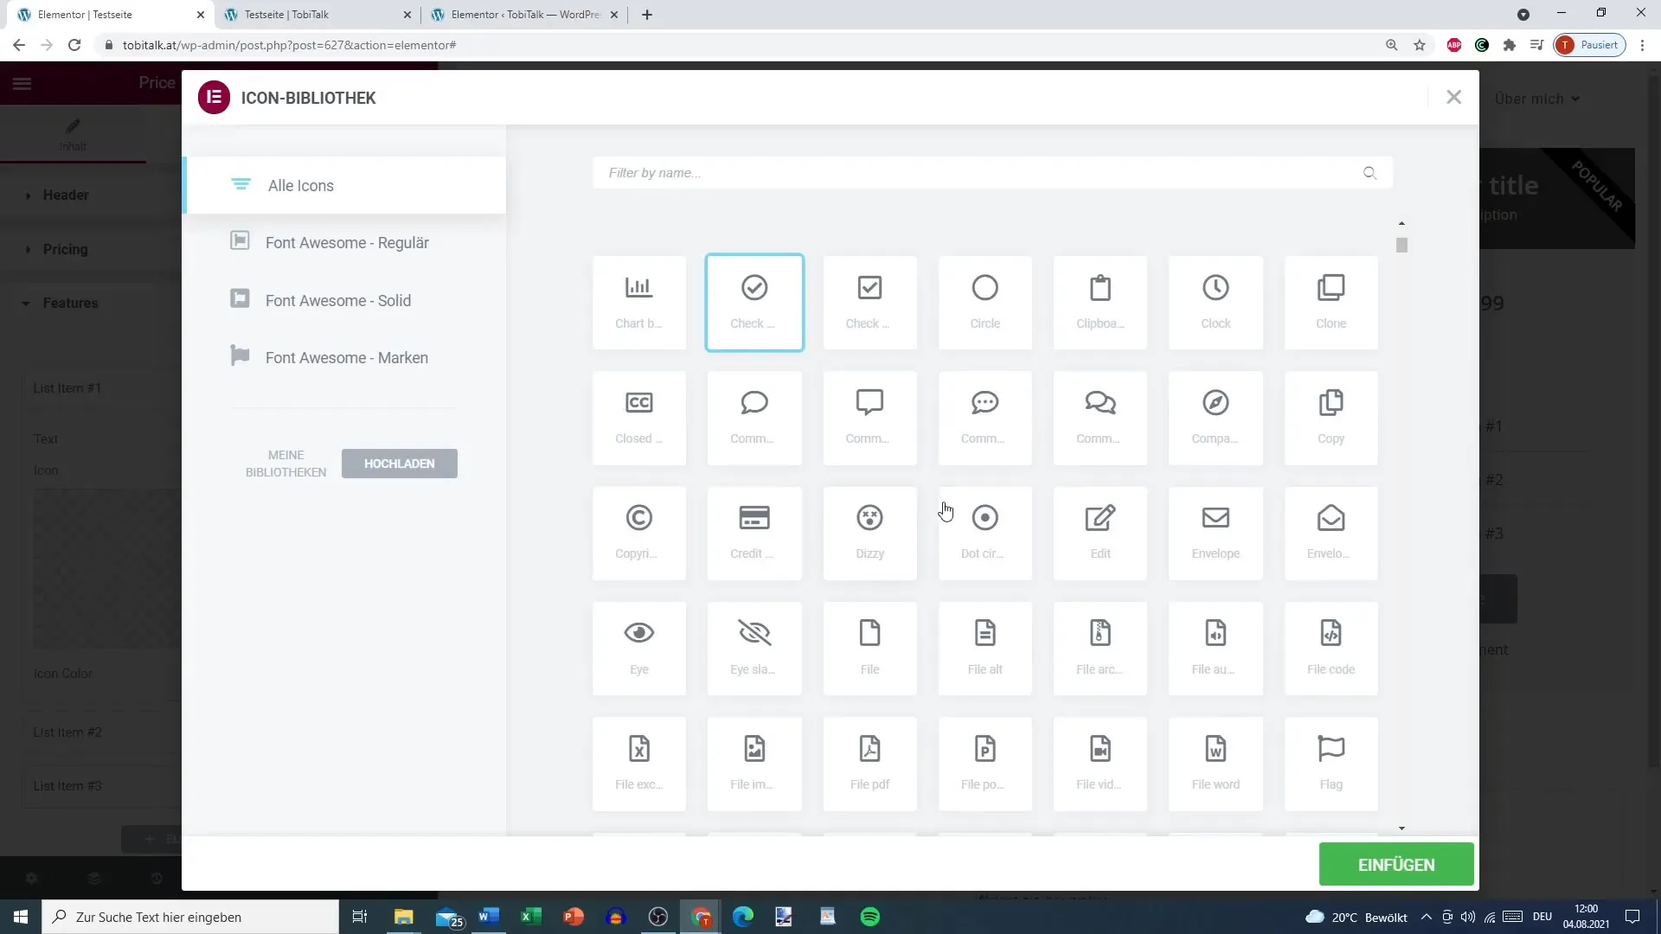Open Word from the taskbar

coord(489,917)
